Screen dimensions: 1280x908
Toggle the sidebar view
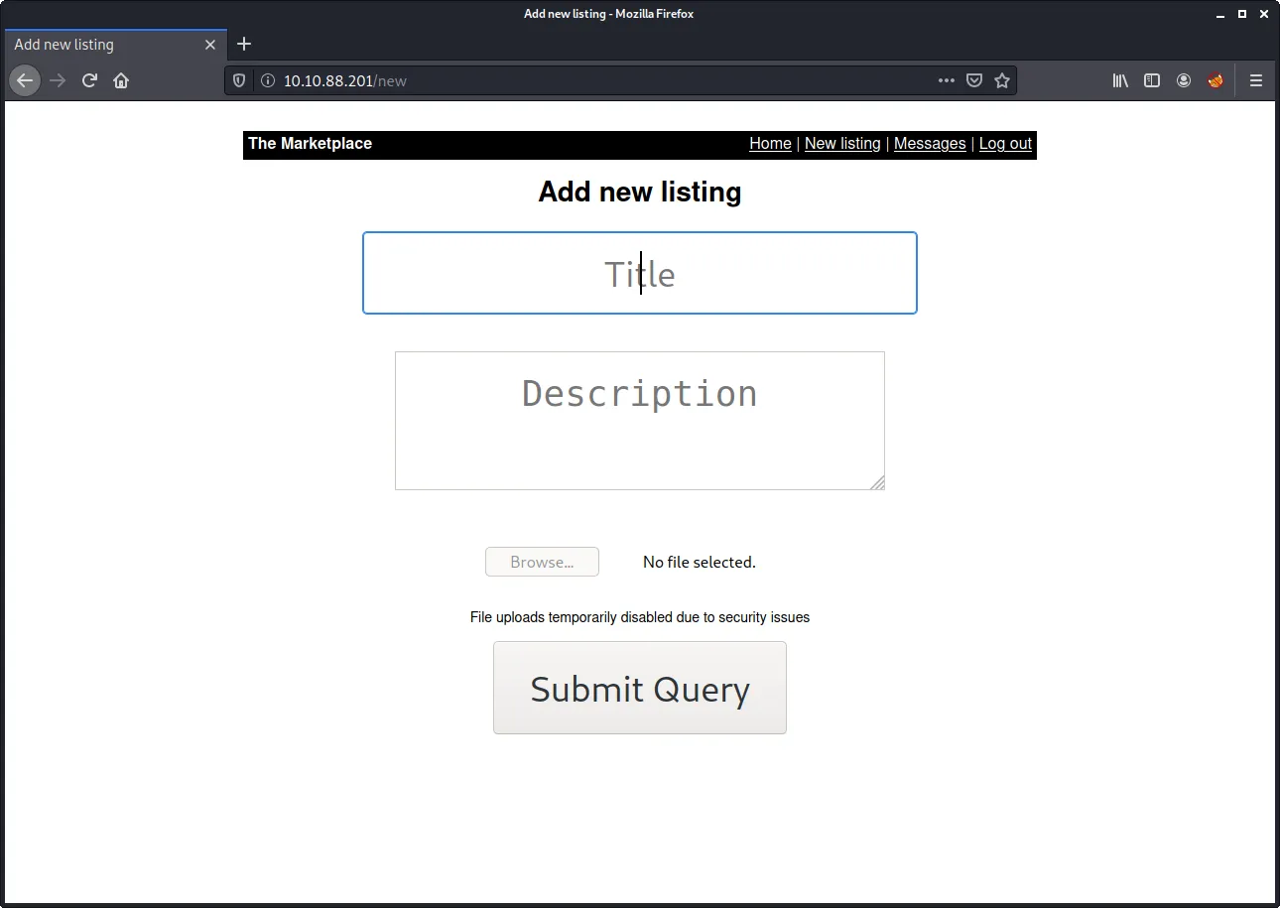coord(1152,80)
